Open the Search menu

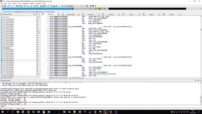(15, 3)
